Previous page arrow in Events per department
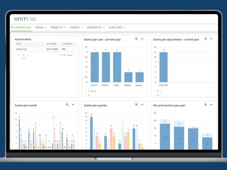Screen dimensions: 227x170 pyautogui.click(x=155, y=91)
